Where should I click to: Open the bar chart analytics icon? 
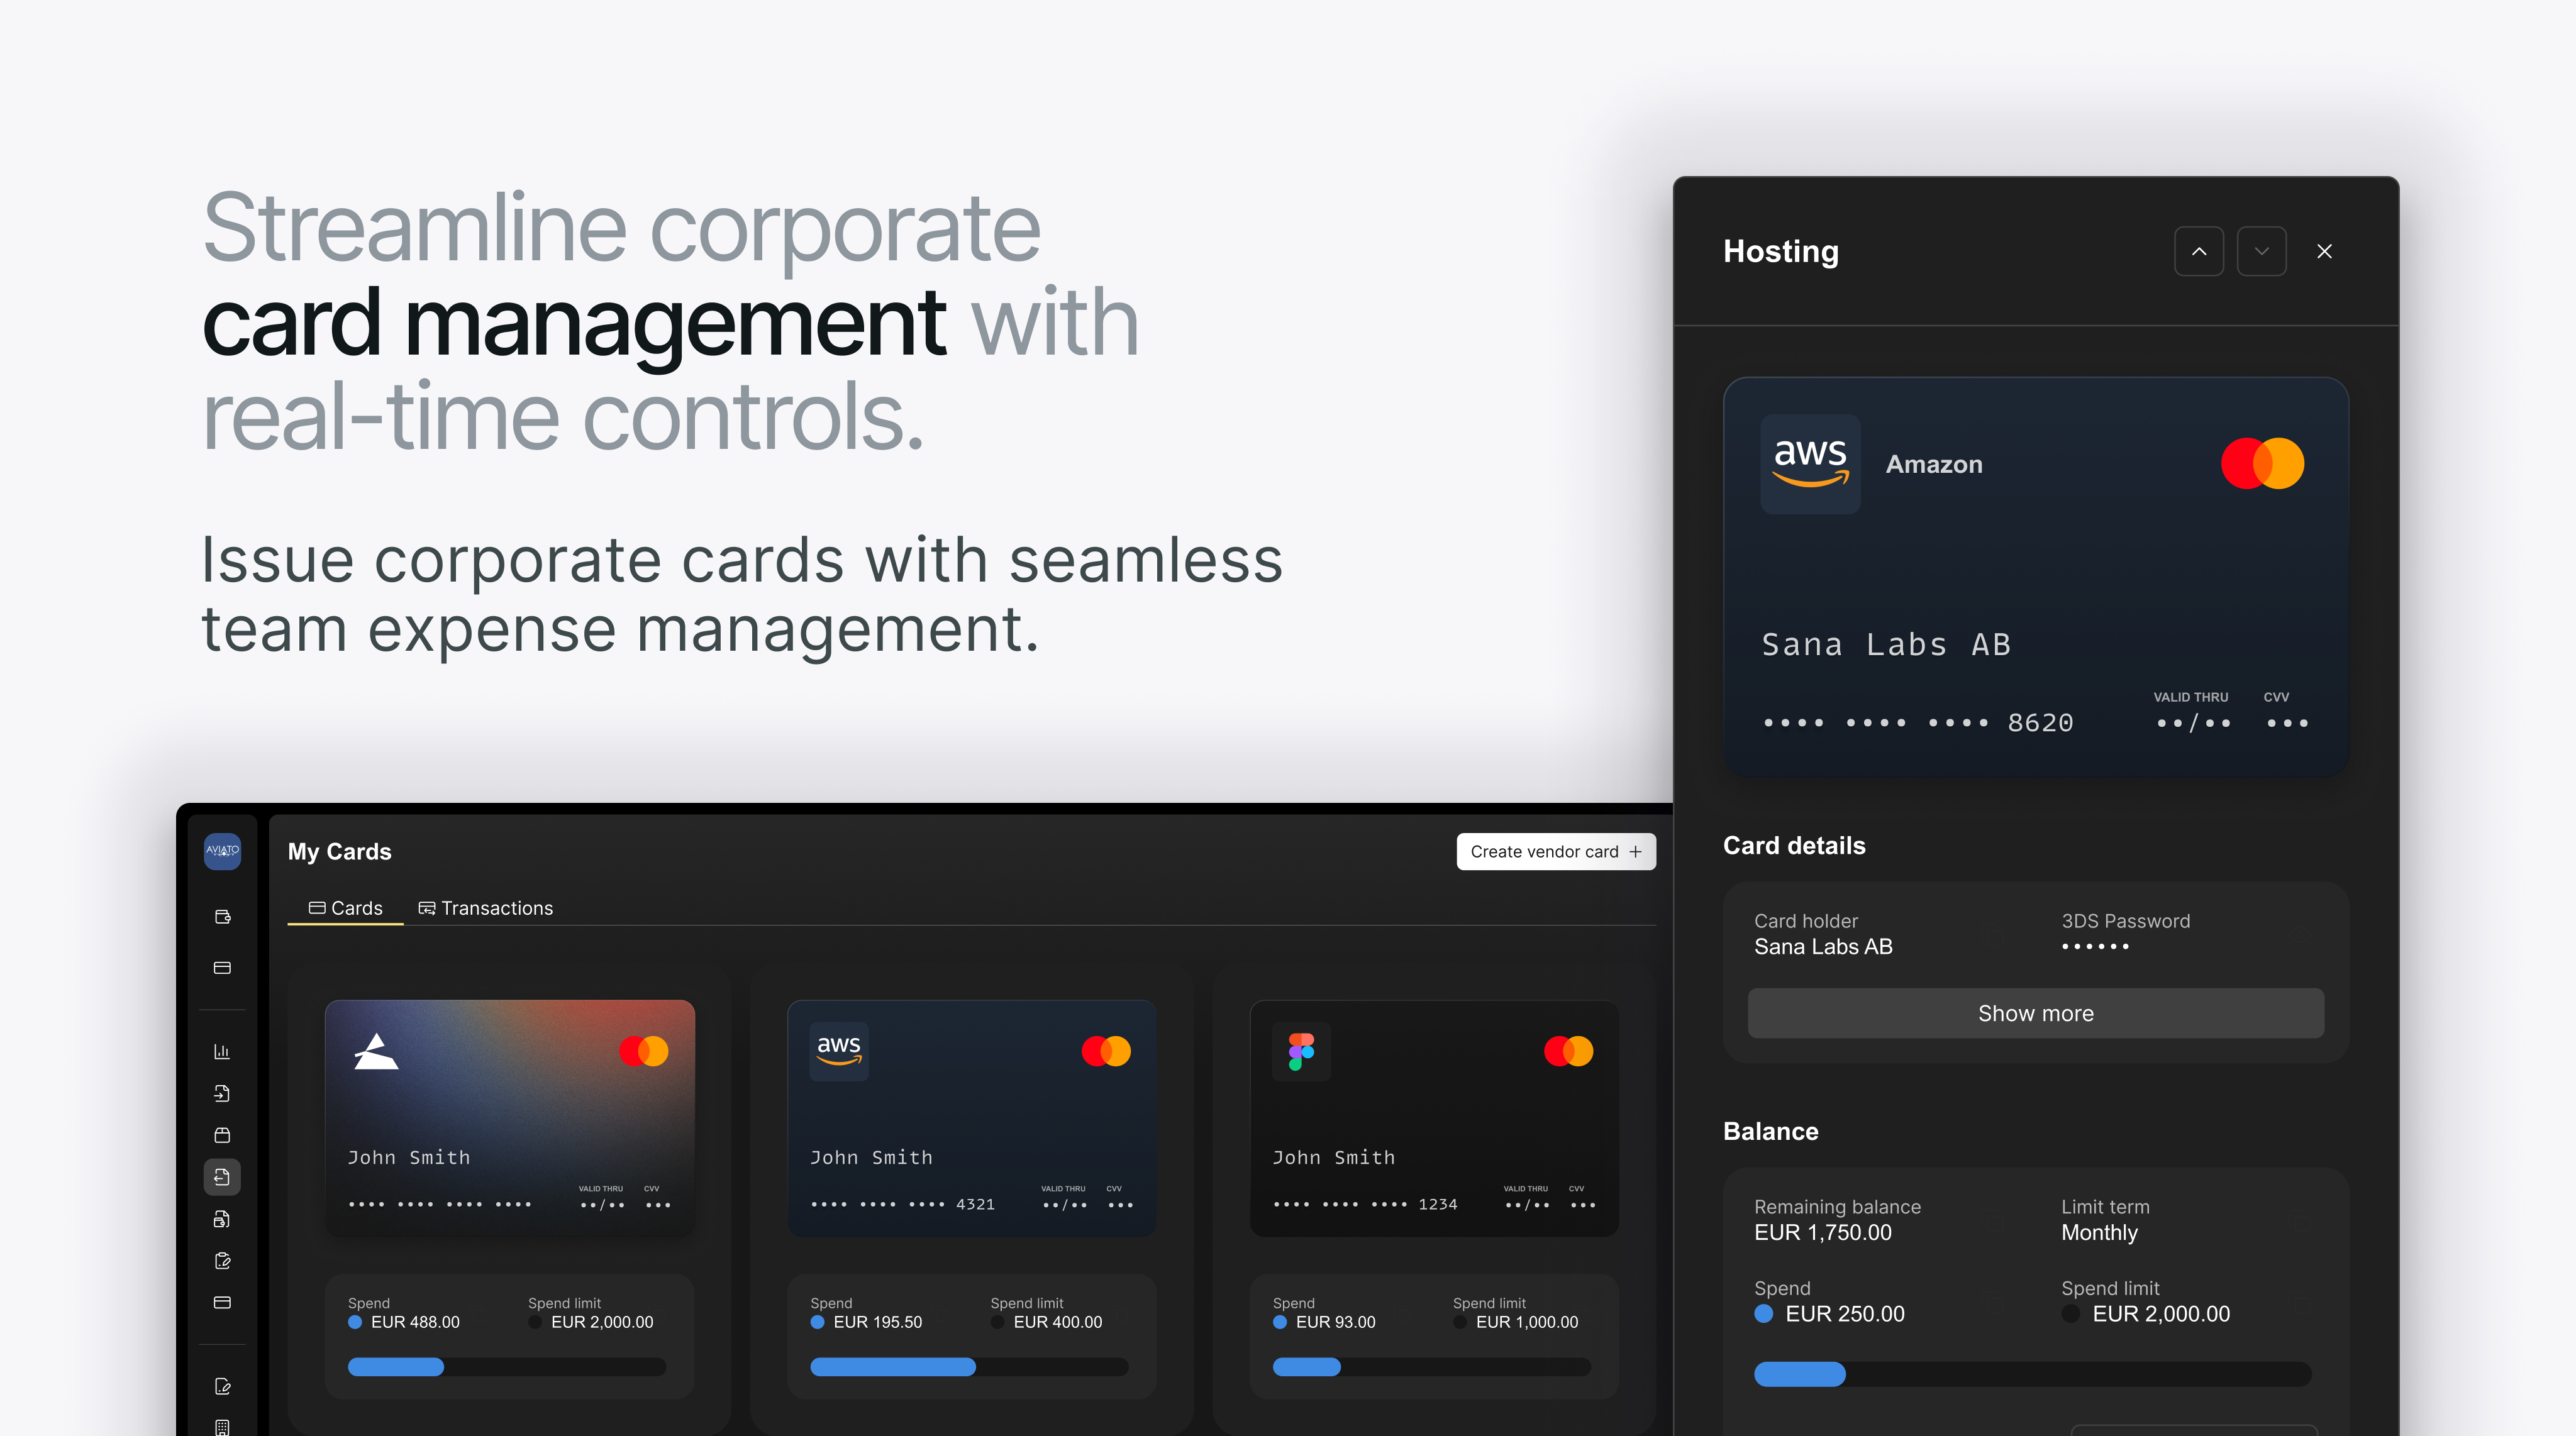pos(222,1051)
